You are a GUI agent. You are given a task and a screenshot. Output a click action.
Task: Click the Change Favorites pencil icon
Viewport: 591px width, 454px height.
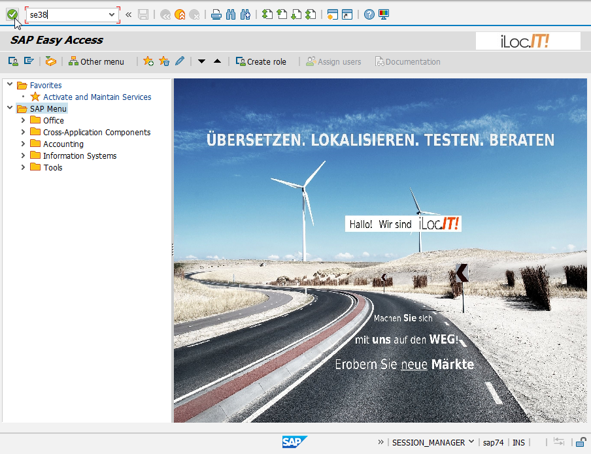pyautogui.click(x=180, y=61)
